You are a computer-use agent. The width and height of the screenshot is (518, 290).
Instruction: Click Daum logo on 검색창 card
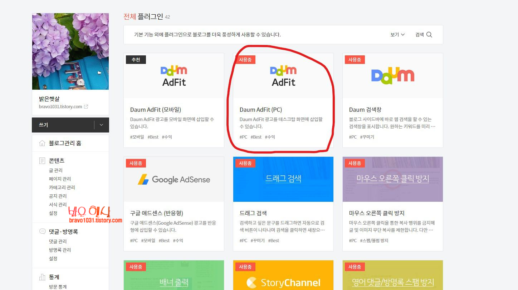(393, 75)
